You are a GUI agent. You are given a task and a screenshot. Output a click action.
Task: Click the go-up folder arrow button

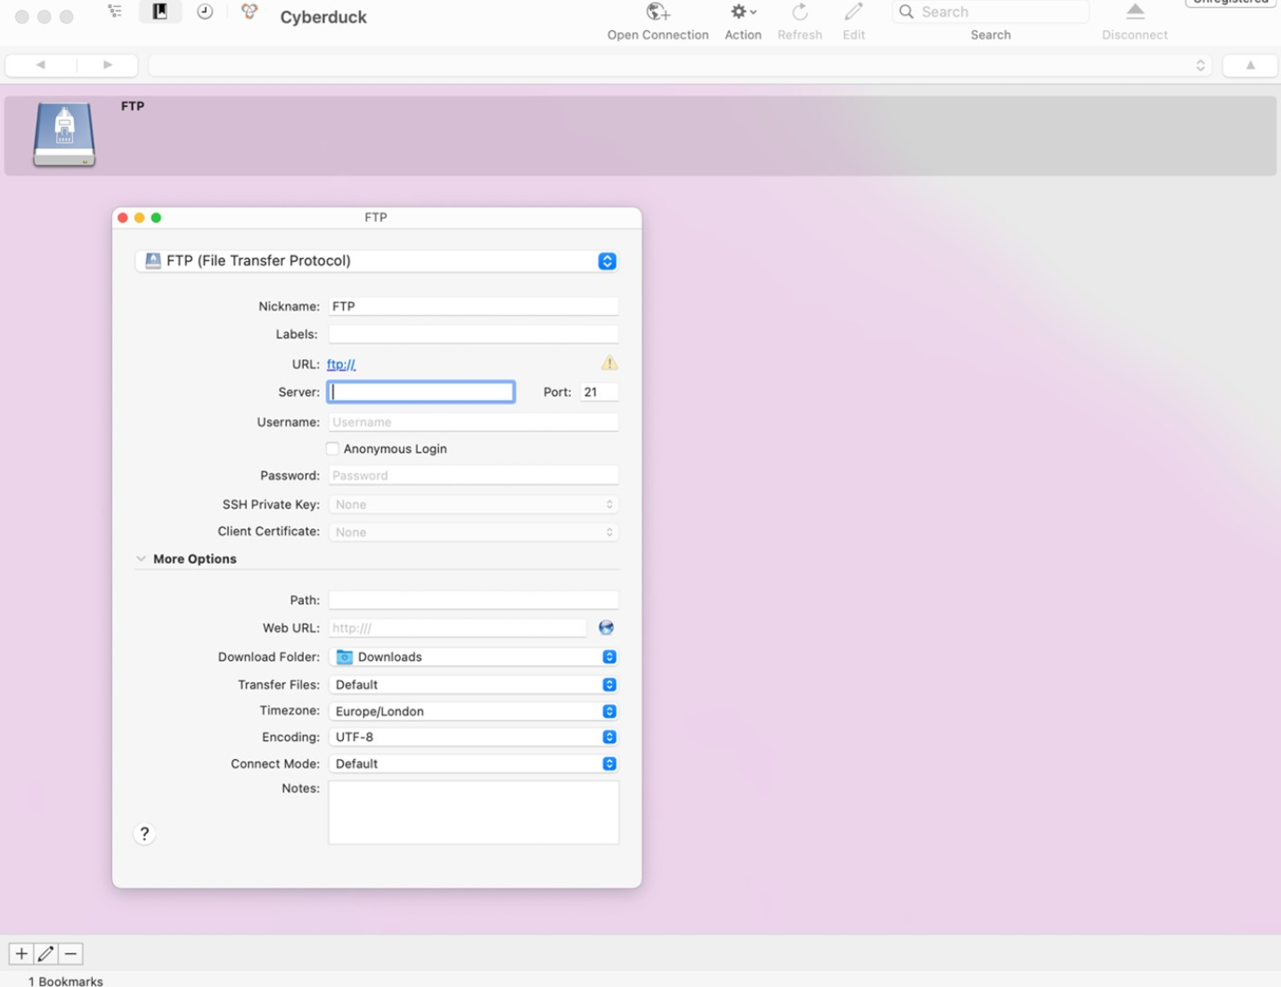(x=1251, y=65)
